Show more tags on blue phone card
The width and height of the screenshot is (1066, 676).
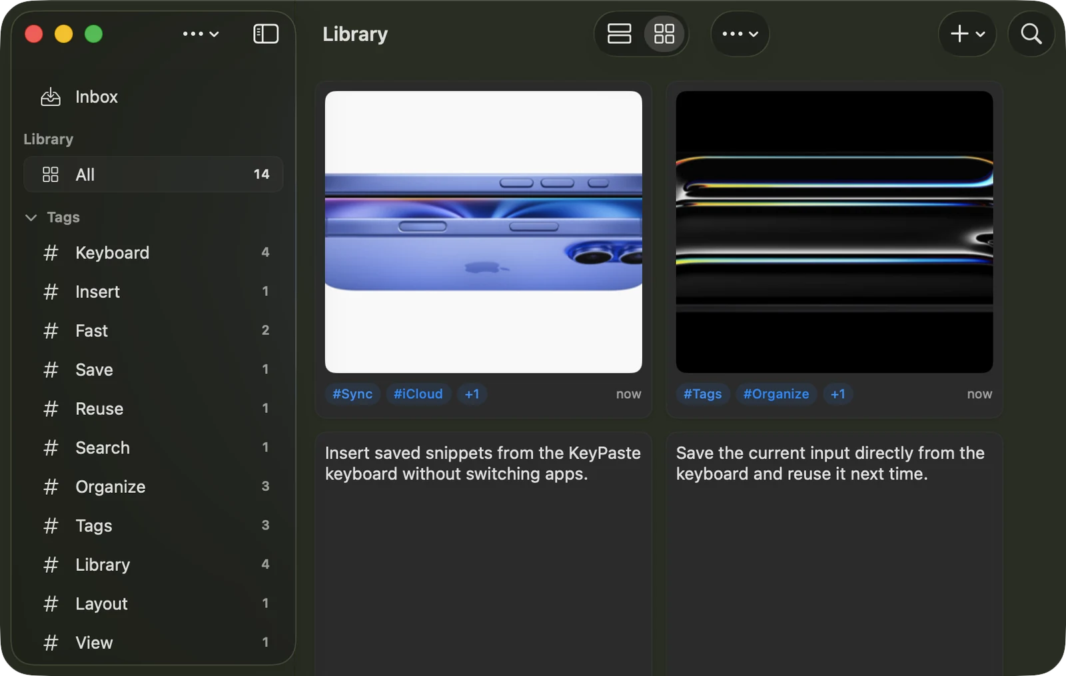point(472,394)
